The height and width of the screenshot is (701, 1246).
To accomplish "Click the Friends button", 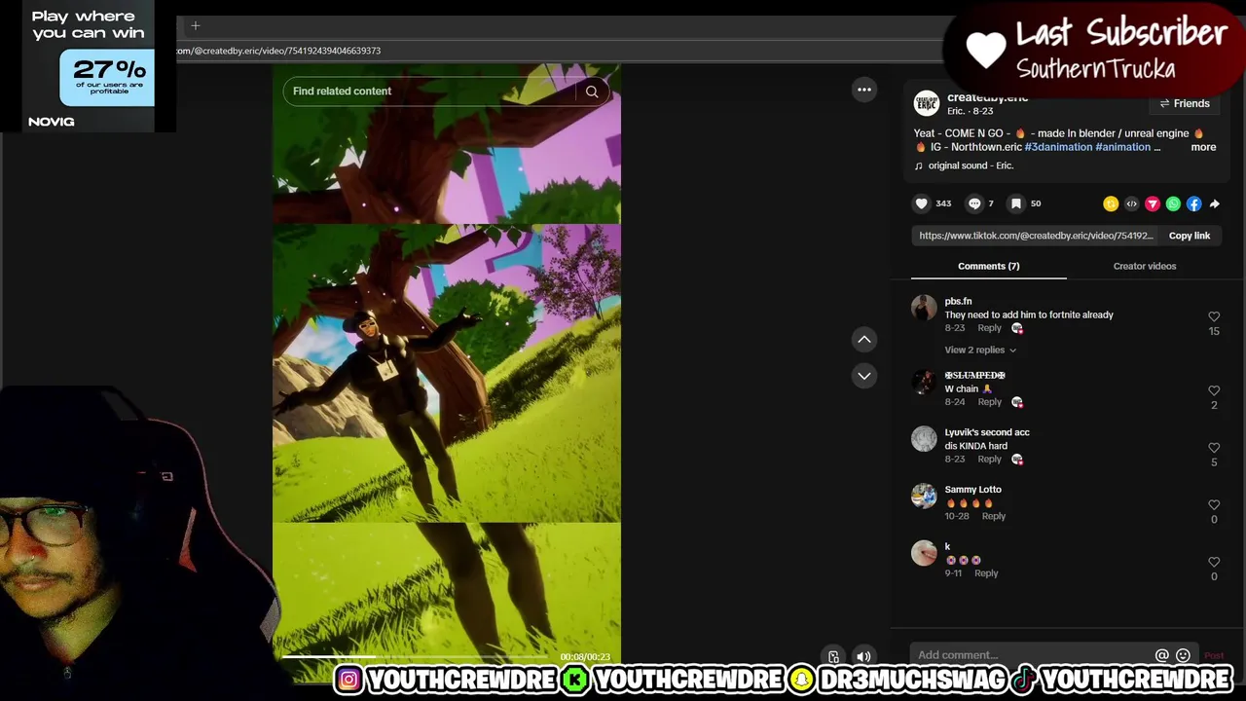I will [x=1185, y=104].
